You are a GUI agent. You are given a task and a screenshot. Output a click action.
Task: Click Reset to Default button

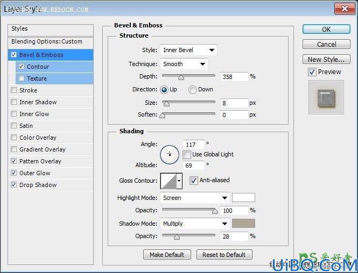tap(224, 255)
